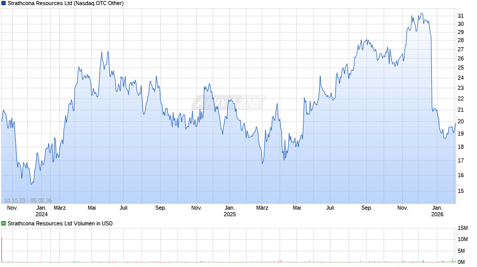Click the price axis label 25
This screenshot has width=477, height=267.
(x=461, y=68)
